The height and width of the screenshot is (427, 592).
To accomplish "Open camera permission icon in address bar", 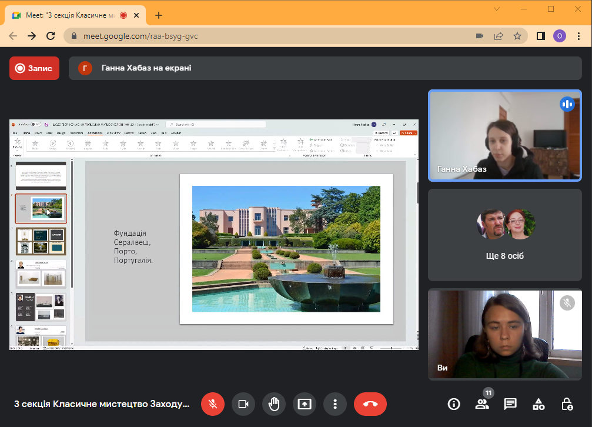I will pos(480,36).
